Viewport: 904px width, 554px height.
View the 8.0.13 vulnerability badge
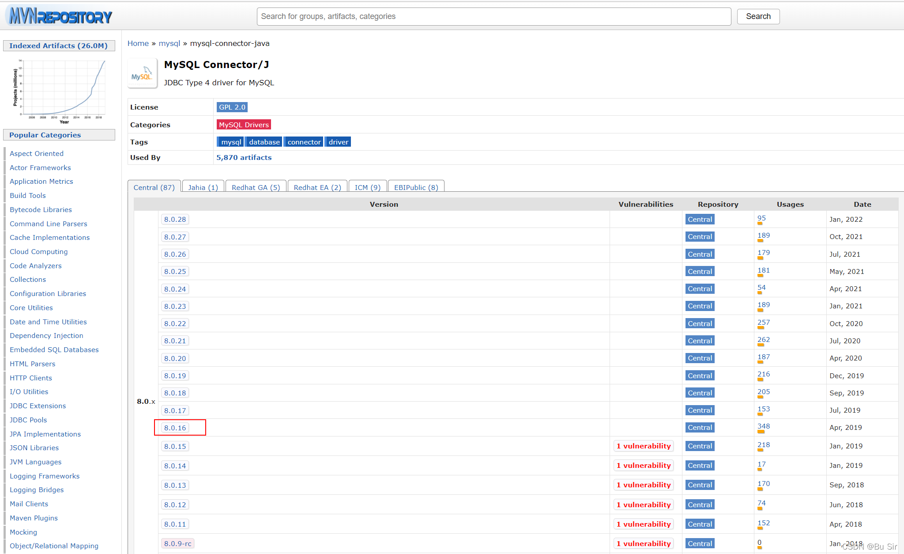tap(644, 485)
